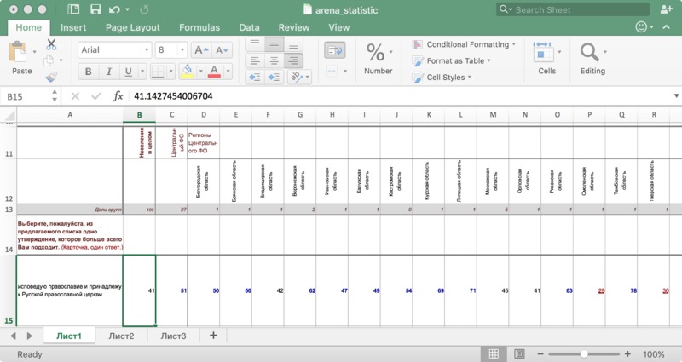
Task: Save the workbook with floppy icon
Action: [x=95, y=9]
